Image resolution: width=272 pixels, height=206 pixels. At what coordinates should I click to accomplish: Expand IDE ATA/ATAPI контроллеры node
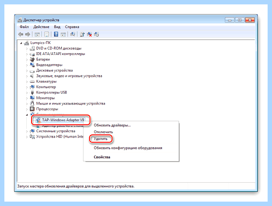[x=27, y=54]
